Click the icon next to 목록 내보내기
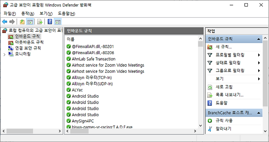The width and height of the screenshot is (269, 142). click(x=210, y=95)
